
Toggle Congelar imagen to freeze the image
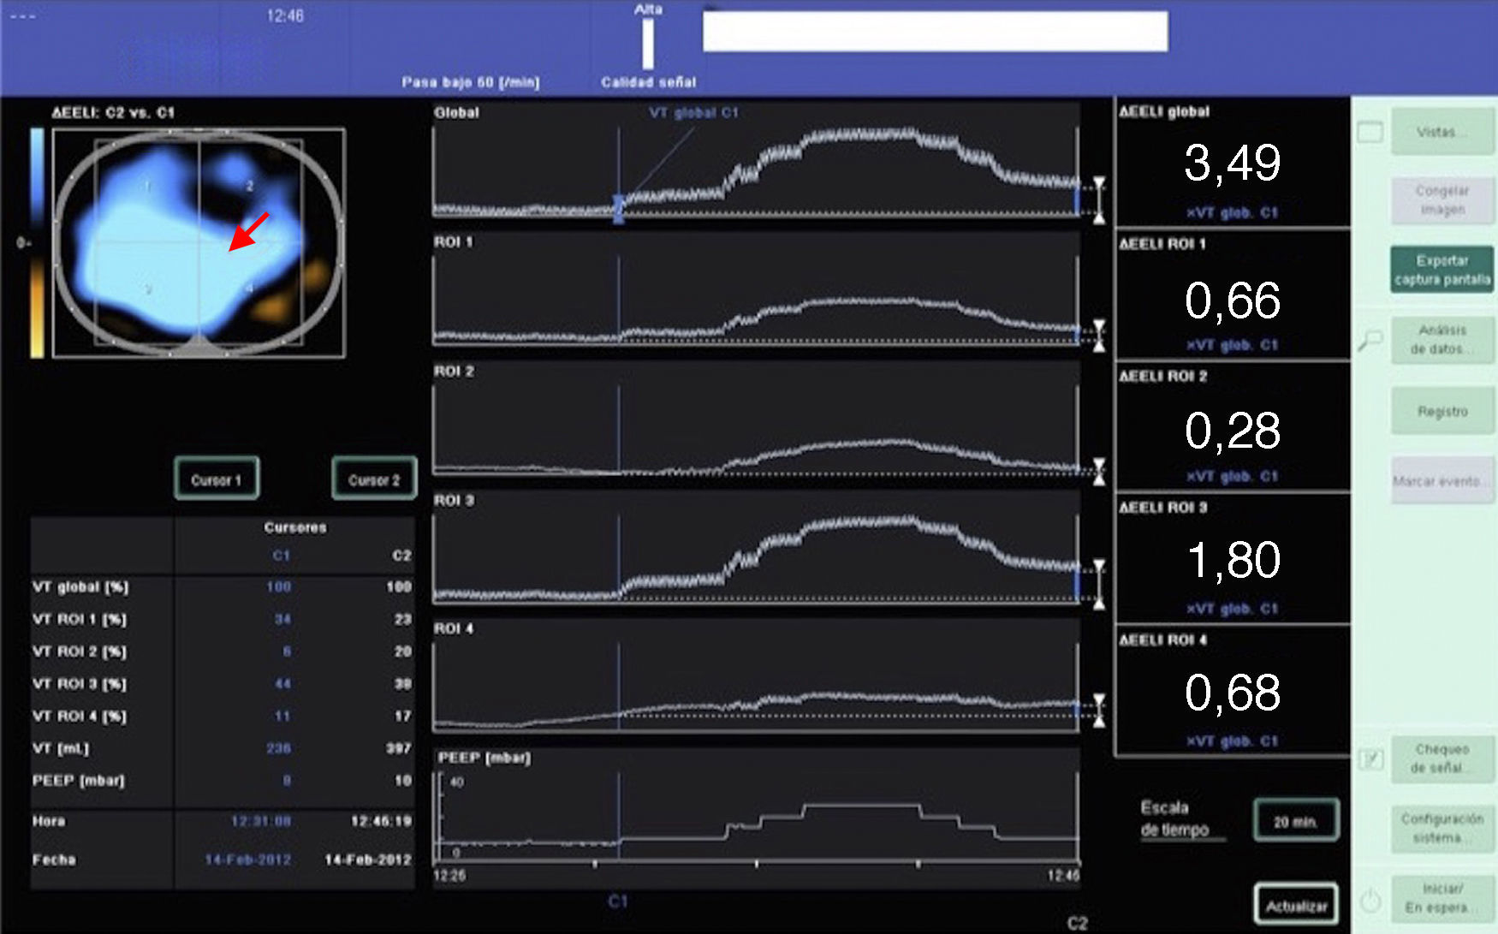pyautogui.click(x=1442, y=199)
